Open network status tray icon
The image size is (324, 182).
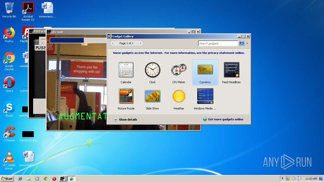(x=288, y=179)
